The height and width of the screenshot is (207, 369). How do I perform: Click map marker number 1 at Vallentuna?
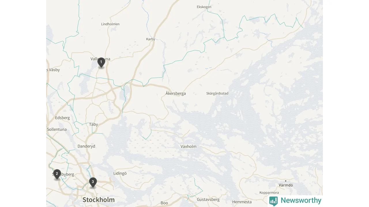point(101,62)
